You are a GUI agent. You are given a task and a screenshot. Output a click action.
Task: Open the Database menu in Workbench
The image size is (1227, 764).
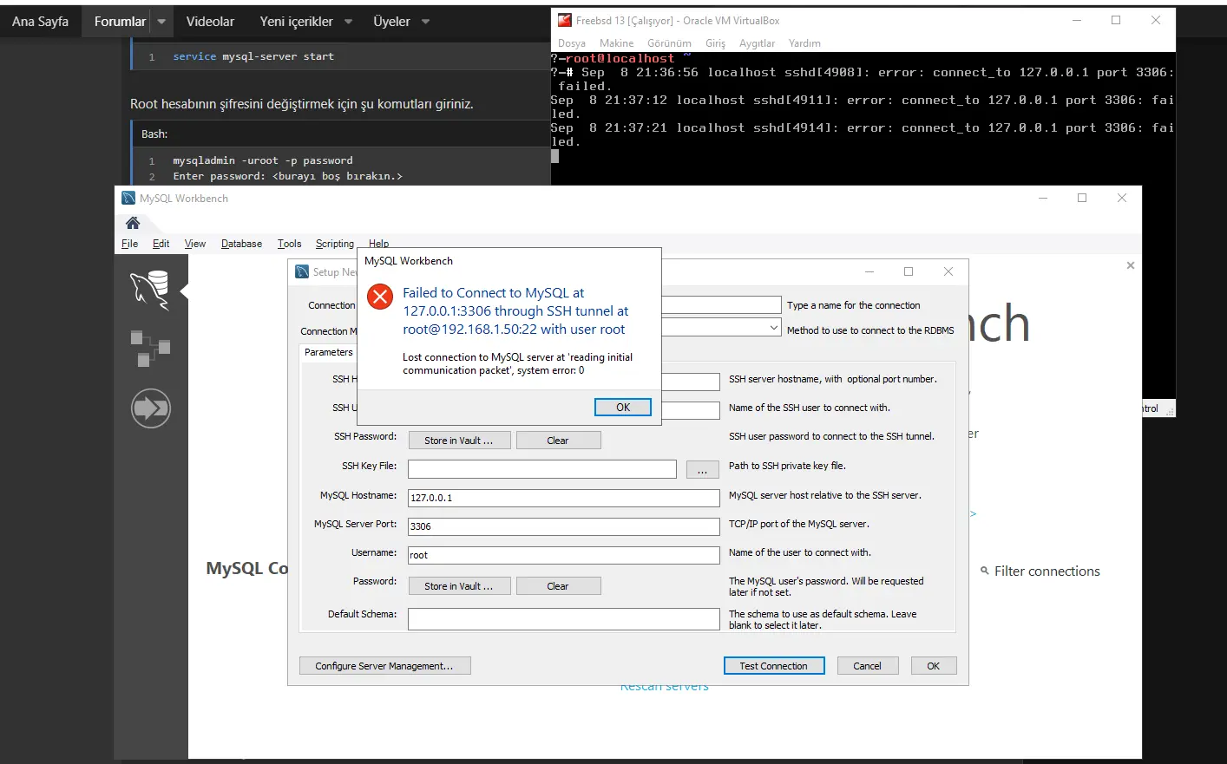(241, 244)
